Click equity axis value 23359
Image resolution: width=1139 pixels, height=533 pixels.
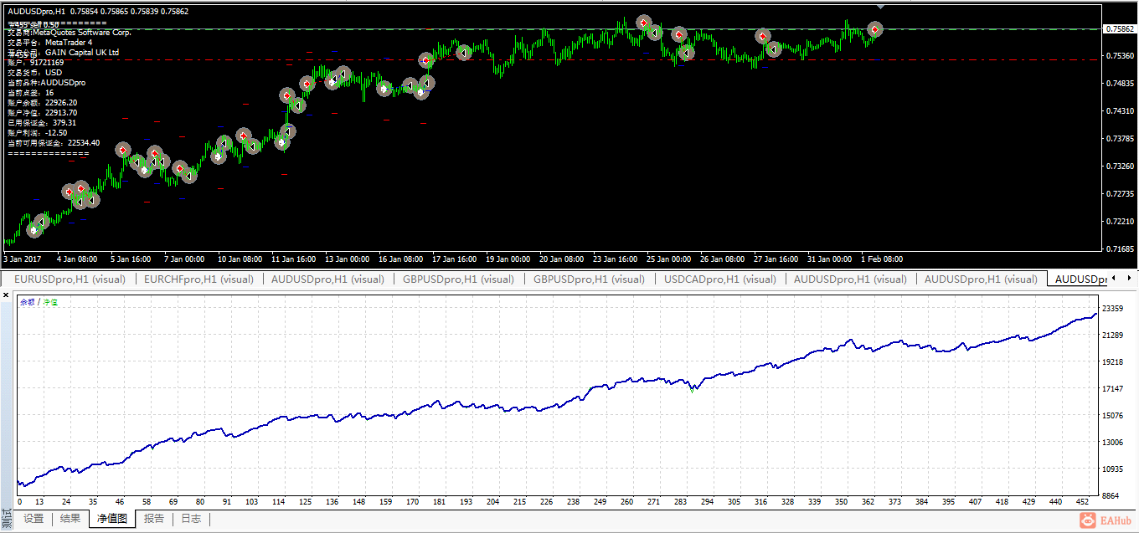1114,309
